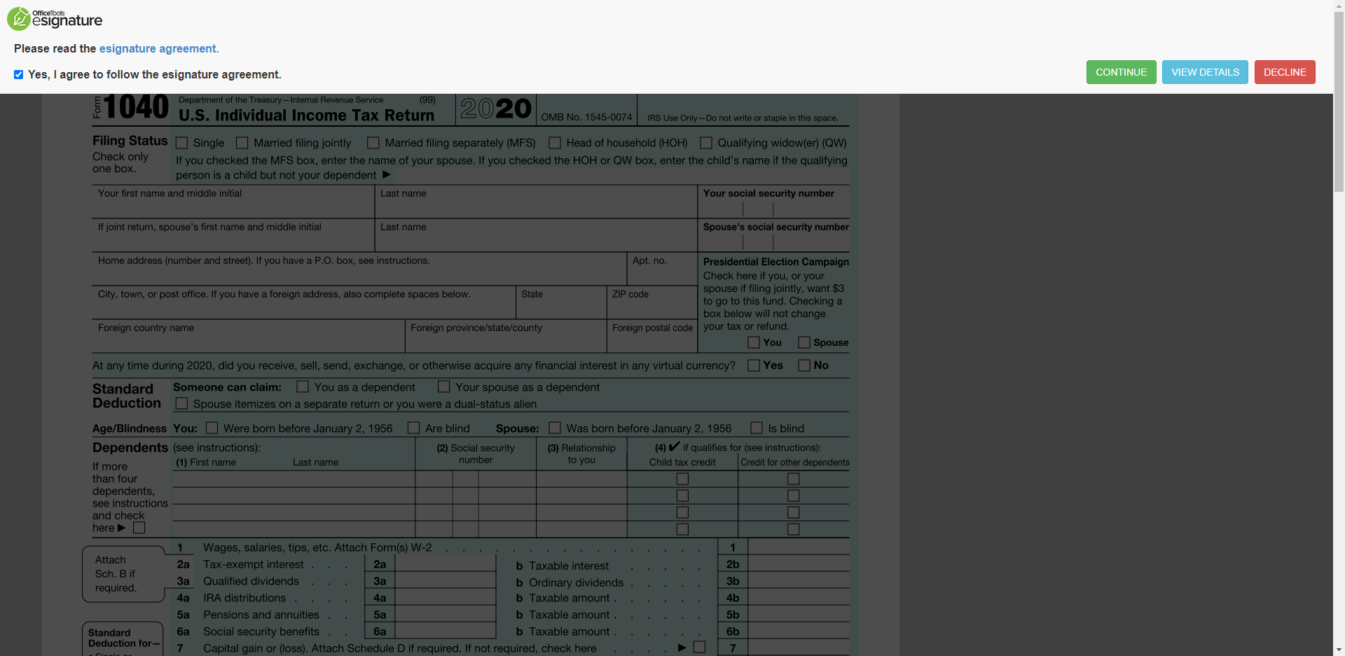
Task: Check the Single filing status box
Action: click(181, 143)
